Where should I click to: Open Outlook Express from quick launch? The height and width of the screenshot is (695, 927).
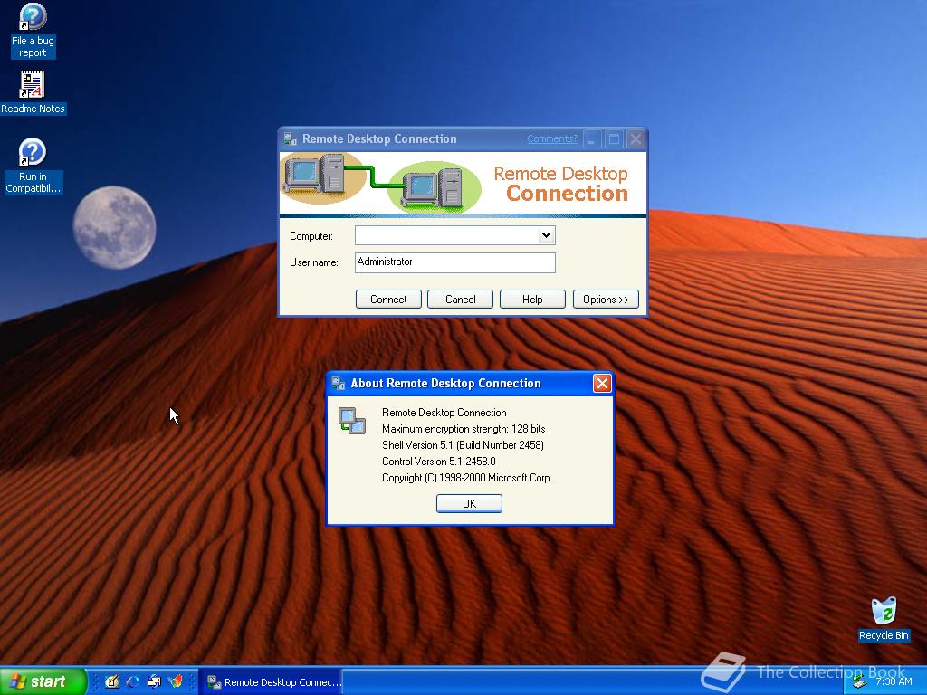(x=154, y=681)
